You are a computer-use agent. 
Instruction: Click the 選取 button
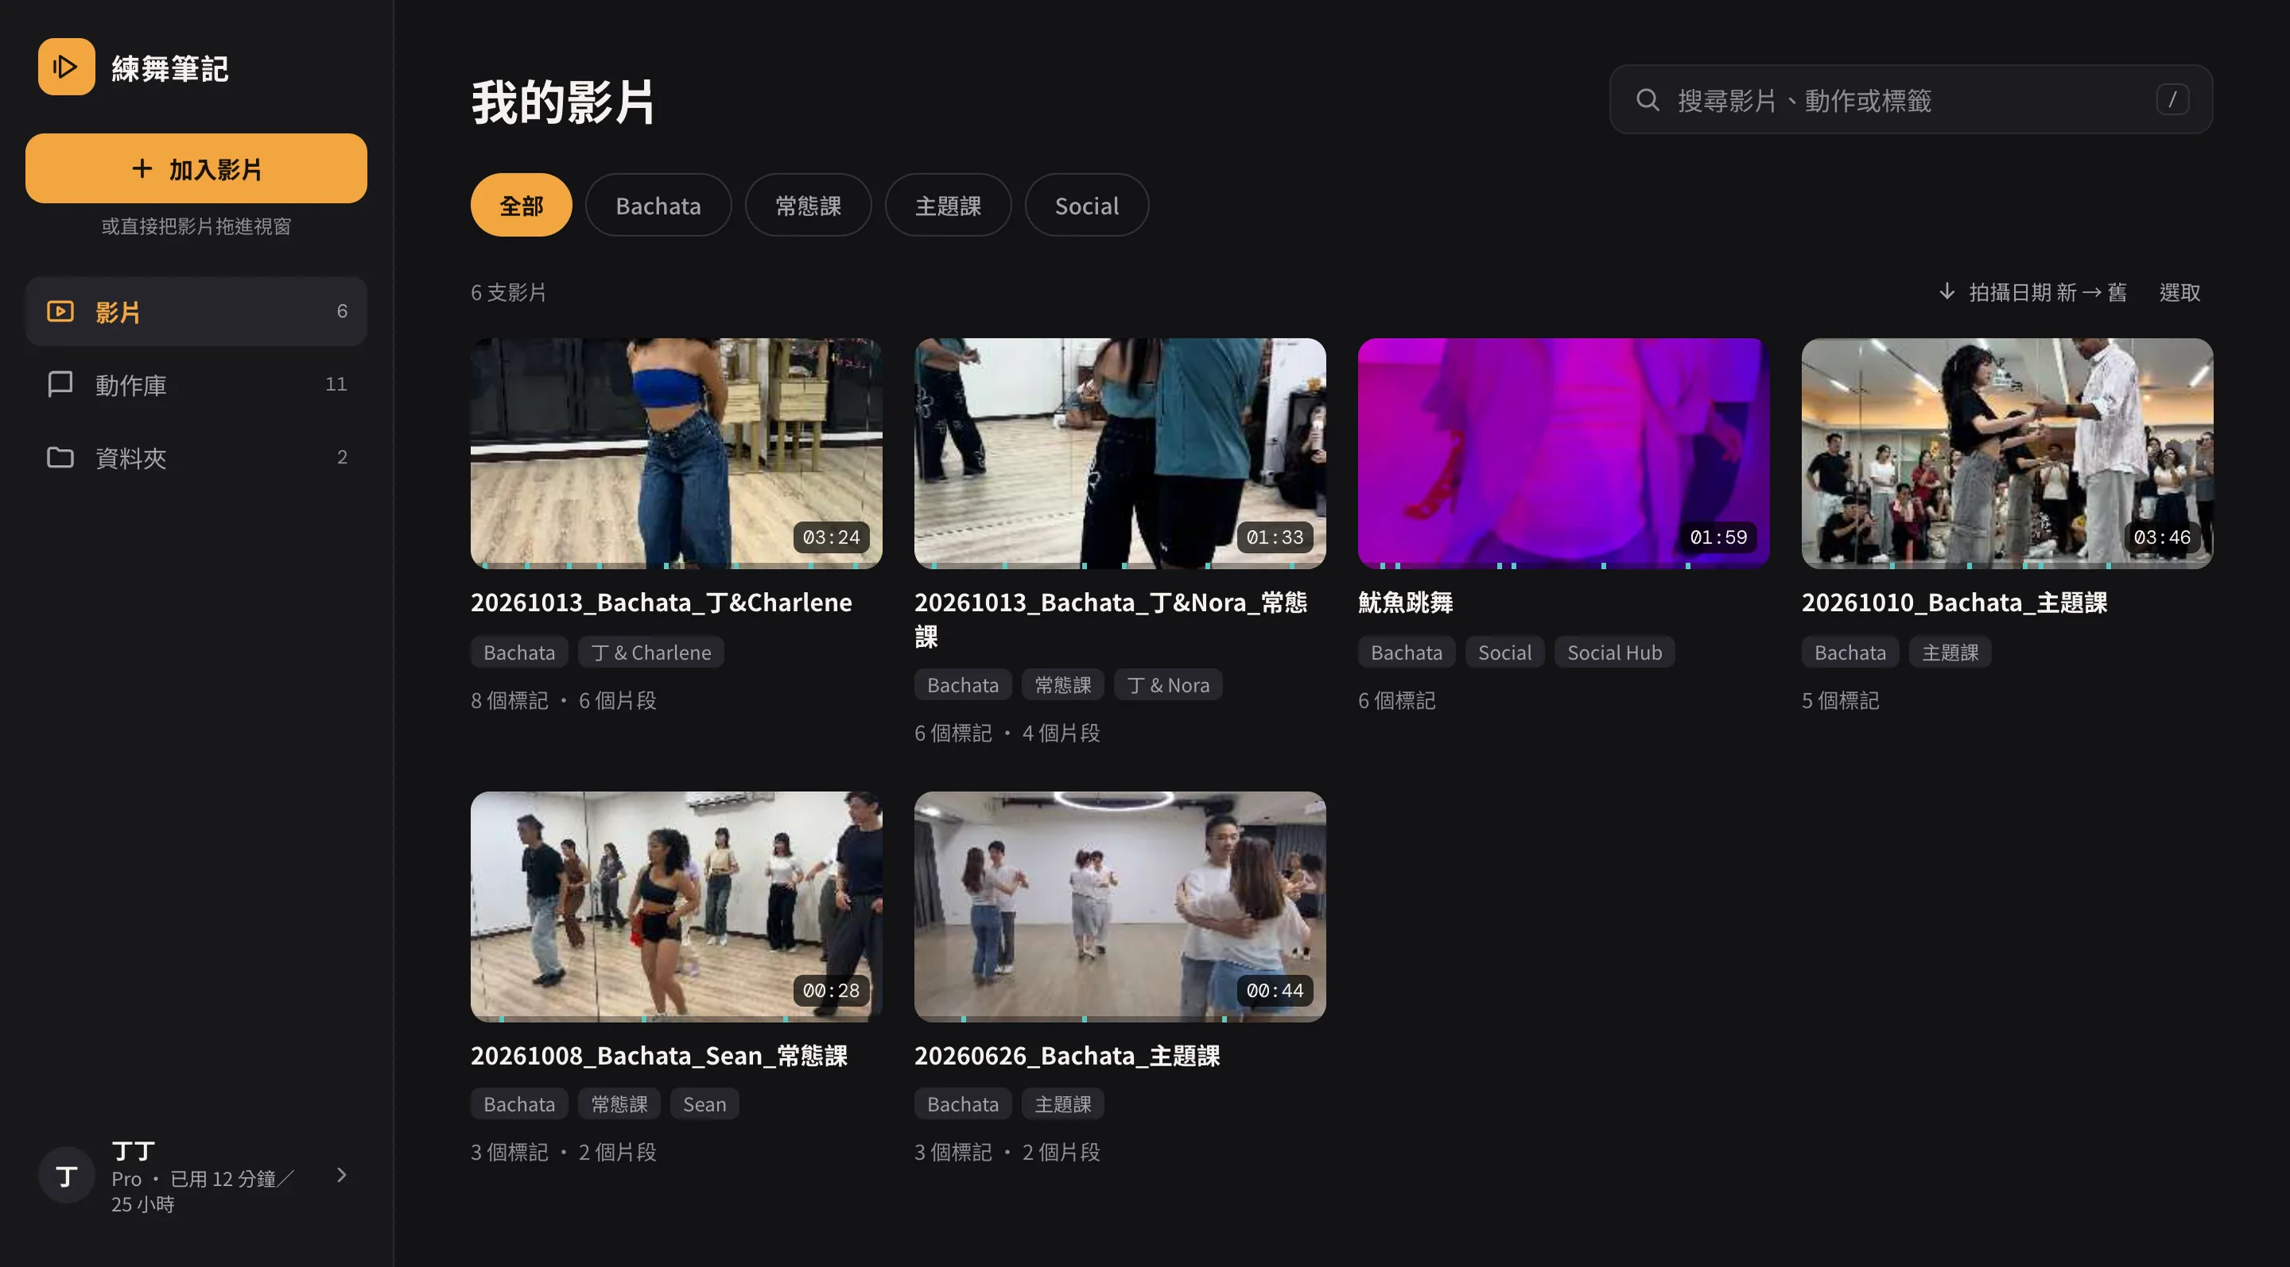pyautogui.click(x=2179, y=292)
